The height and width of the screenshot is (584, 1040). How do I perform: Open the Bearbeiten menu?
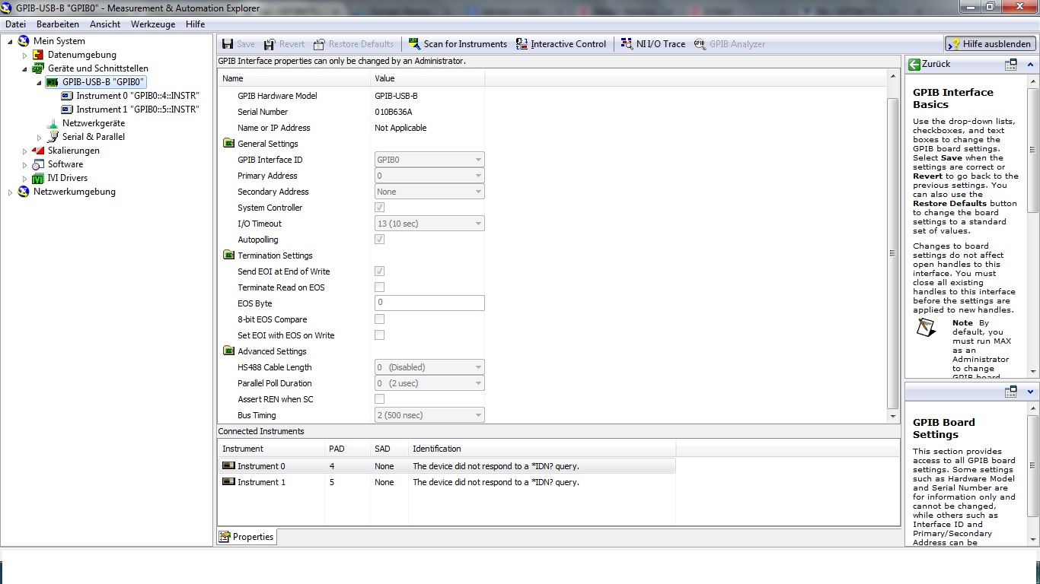click(58, 24)
